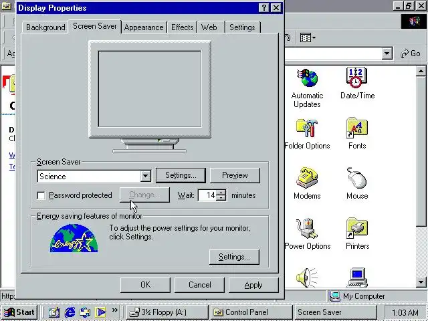Viewport: 428px width, 321px height.
Task: Click the Preview button
Action: (x=235, y=175)
